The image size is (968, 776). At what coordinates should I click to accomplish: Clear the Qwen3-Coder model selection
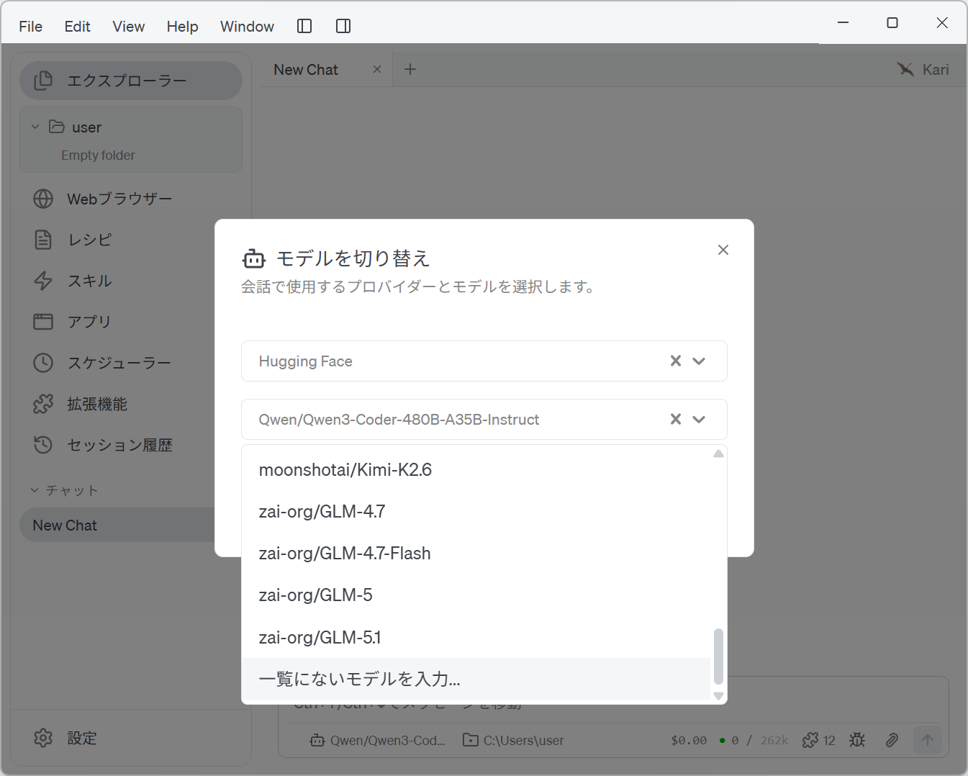pyautogui.click(x=676, y=419)
